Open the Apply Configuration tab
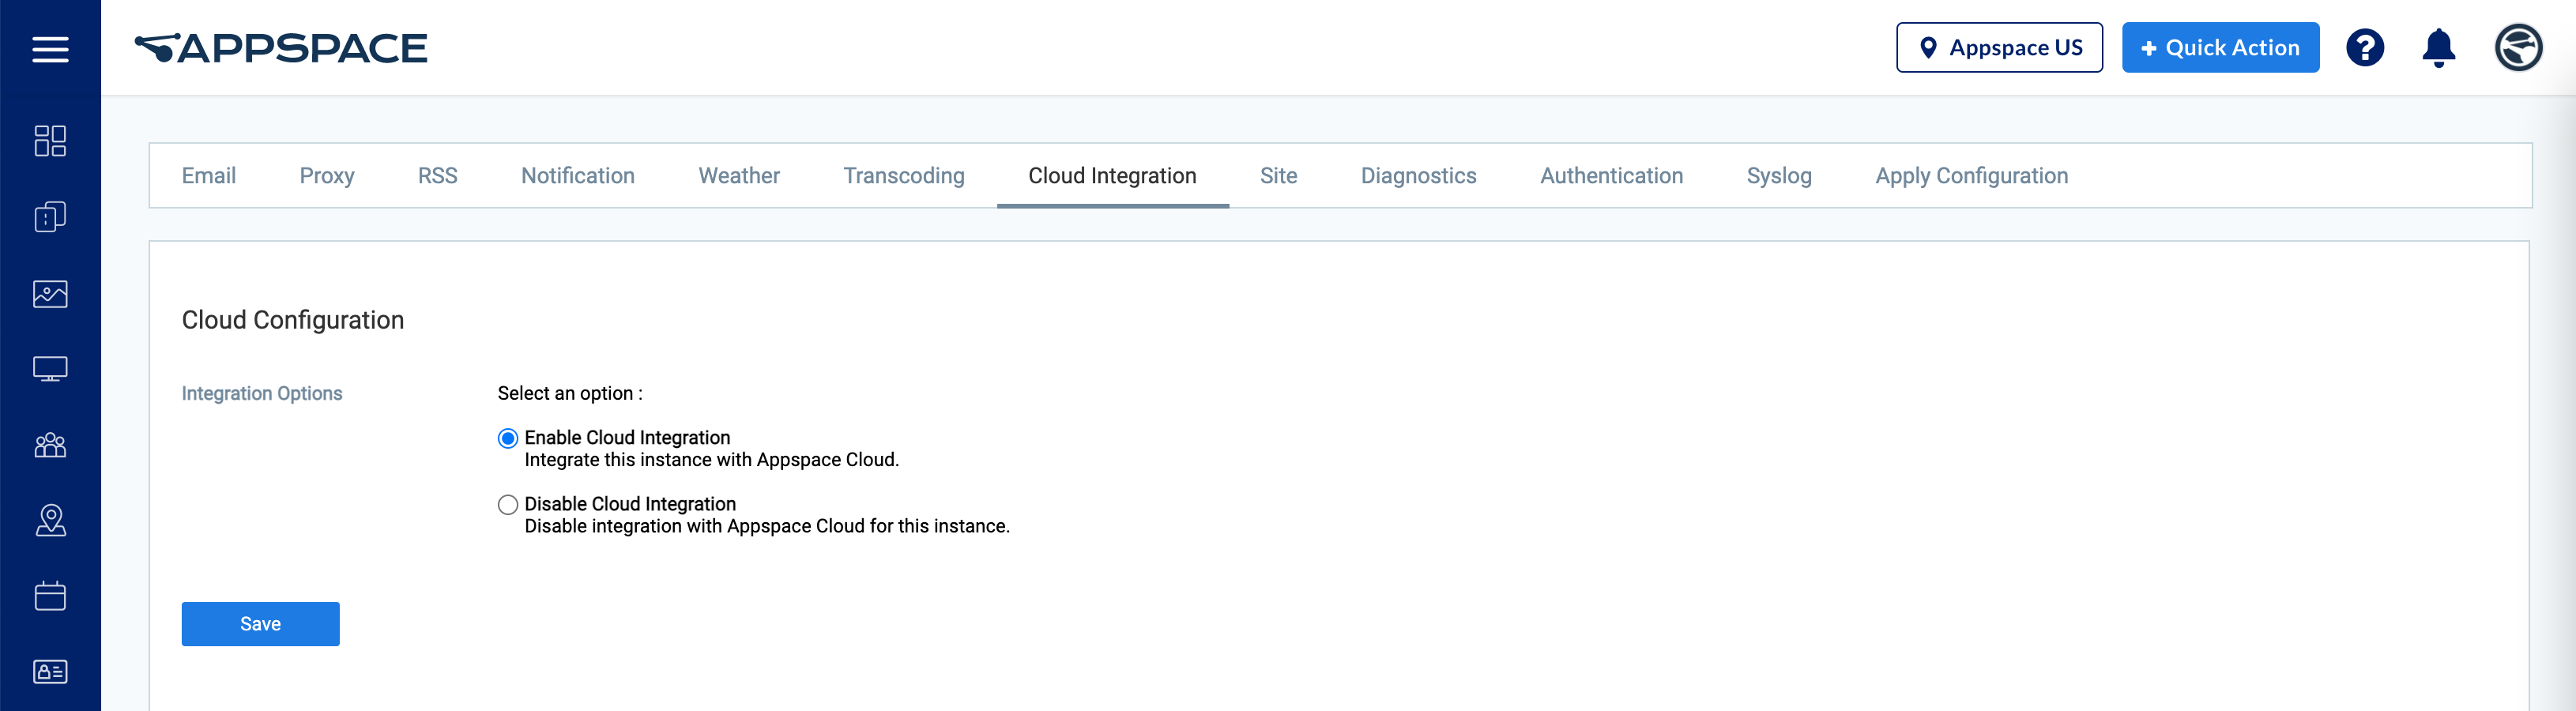The width and height of the screenshot is (2576, 711). pyautogui.click(x=1971, y=176)
